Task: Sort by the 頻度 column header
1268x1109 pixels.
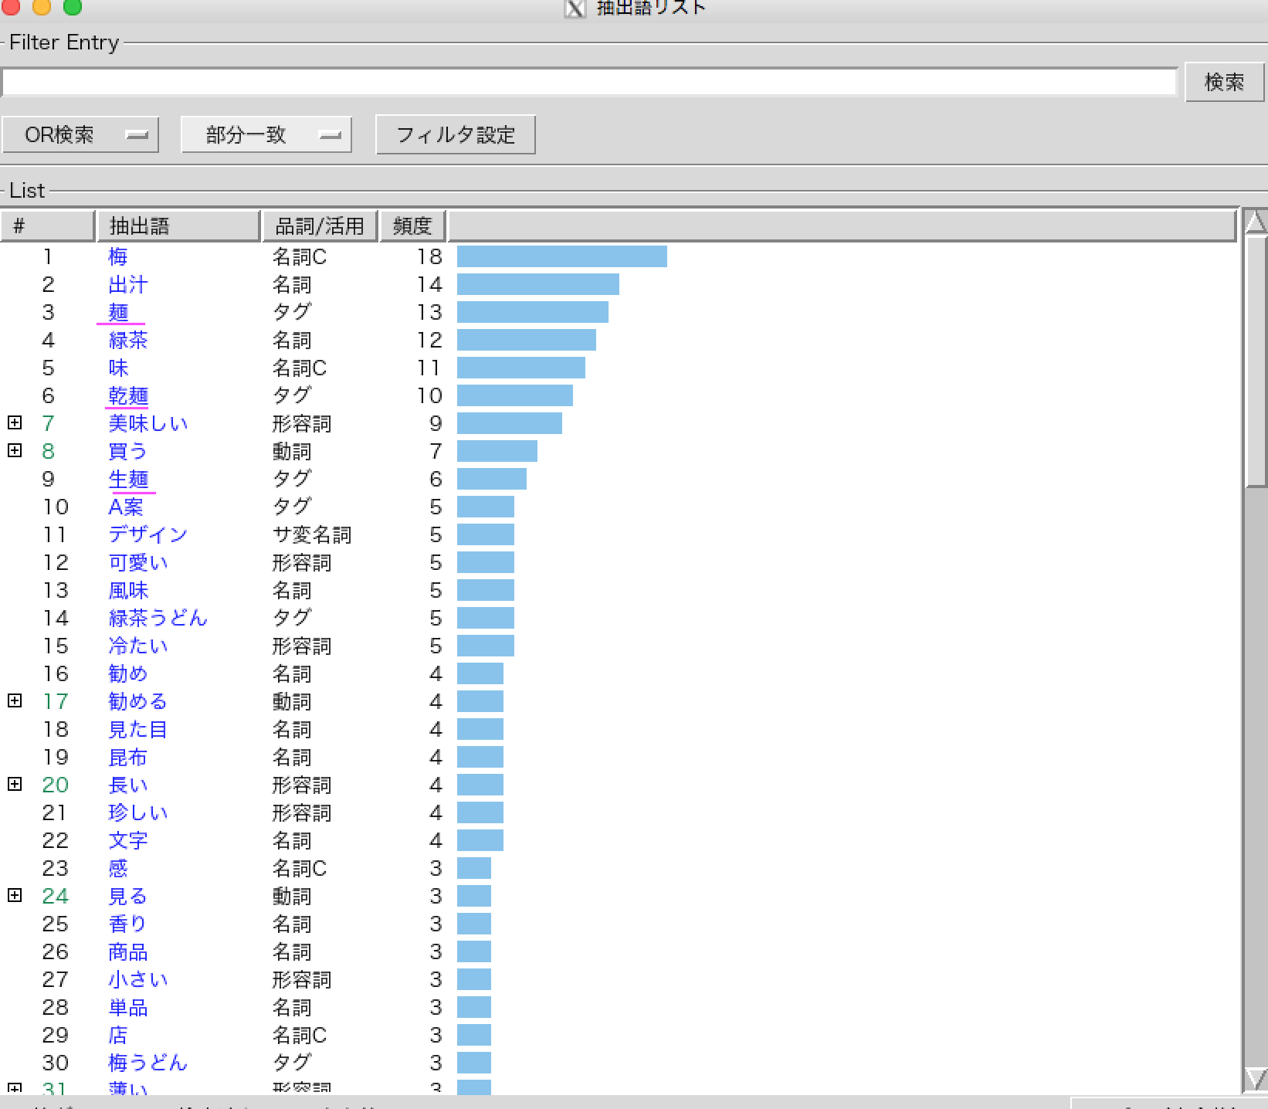Action: pos(412,226)
